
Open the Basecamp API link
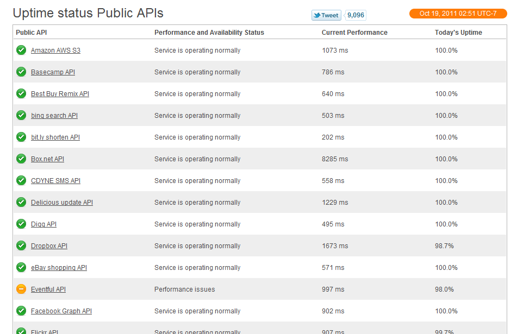click(53, 72)
